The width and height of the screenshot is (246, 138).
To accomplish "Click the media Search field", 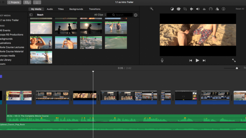I will (x=120, y=15).
